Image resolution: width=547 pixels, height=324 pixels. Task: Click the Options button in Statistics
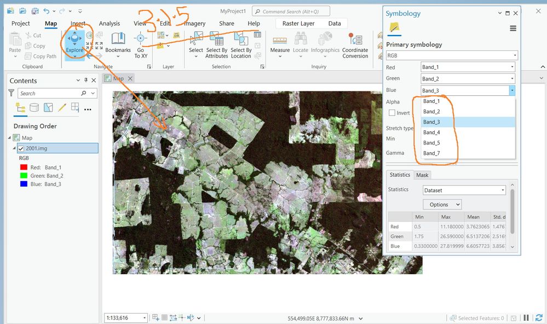(442, 204)
